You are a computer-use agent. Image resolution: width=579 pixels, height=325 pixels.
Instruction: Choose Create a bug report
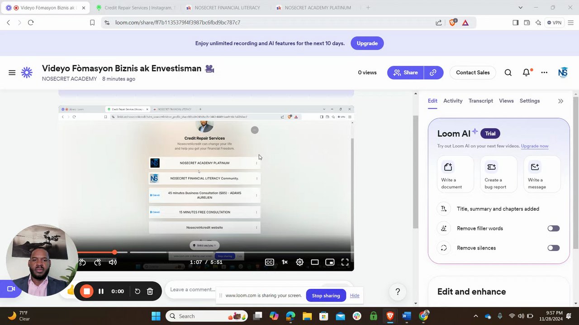coord(498,174)
